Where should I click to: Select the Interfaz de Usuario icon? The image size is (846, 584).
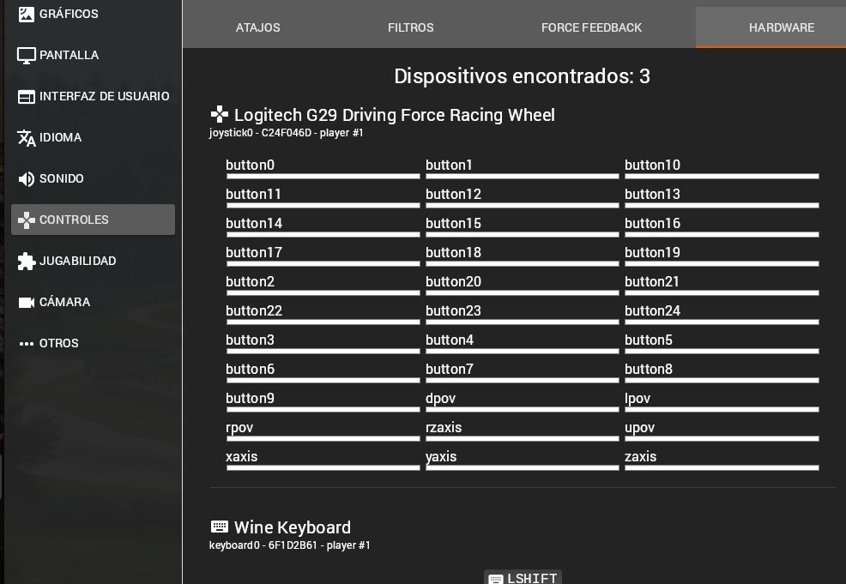tap(26, 97)
